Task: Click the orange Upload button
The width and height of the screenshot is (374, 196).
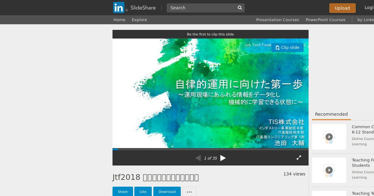Action: click(342, 8)
